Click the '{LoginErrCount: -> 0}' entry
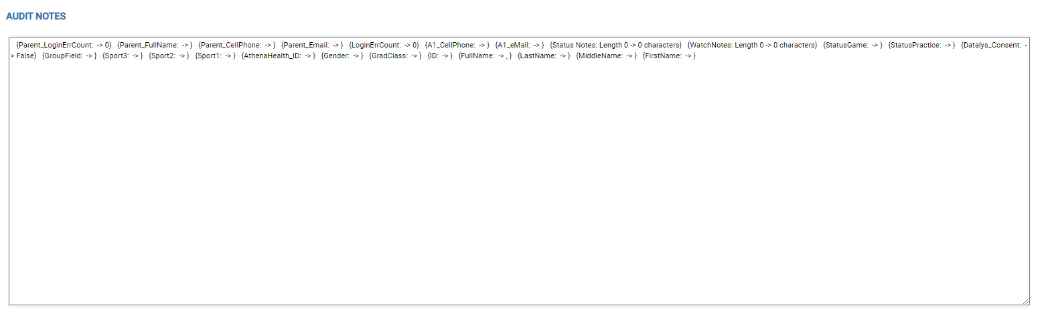1044x320 pixels. (384, 44)
